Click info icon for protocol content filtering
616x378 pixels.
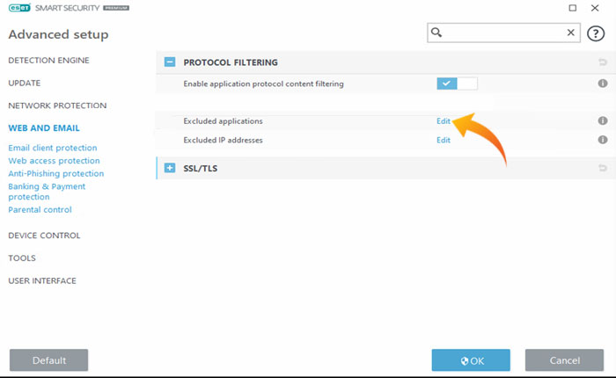tap(603, 84)
